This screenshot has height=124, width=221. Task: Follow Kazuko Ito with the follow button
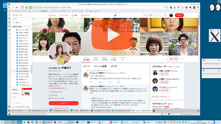173,59
